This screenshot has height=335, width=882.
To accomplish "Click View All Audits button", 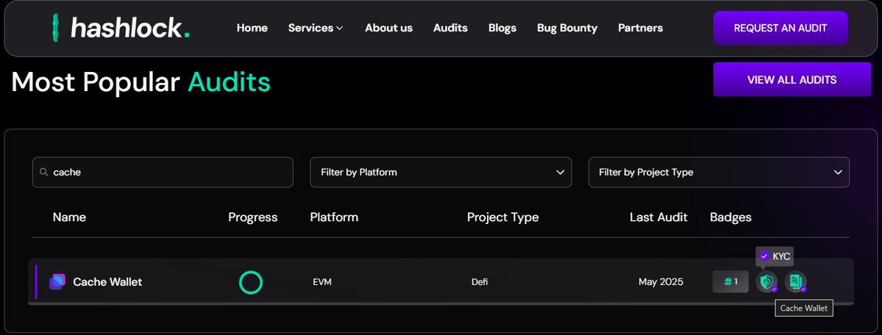I will [792, 79].
